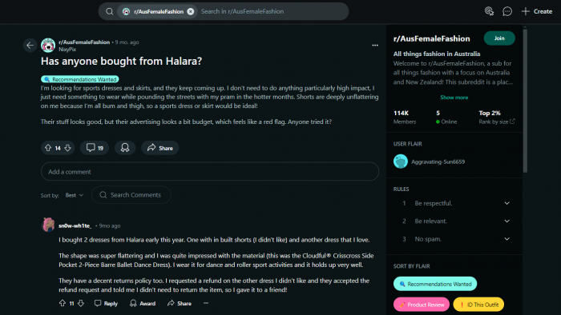Open the post's three-dot options menu
The image size is (561, 315).
[x=375, y=46]
